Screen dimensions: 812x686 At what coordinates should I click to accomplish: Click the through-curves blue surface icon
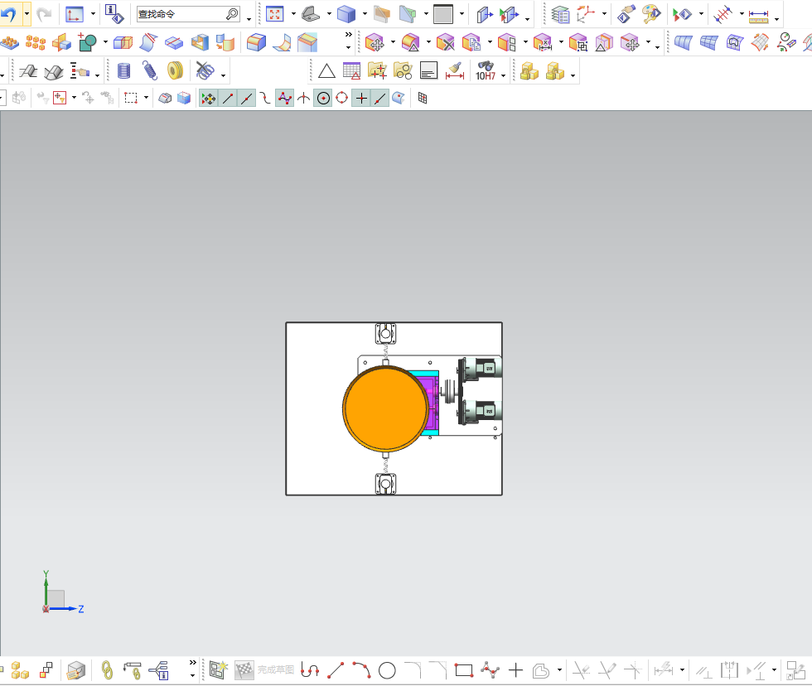click(683, 42)
